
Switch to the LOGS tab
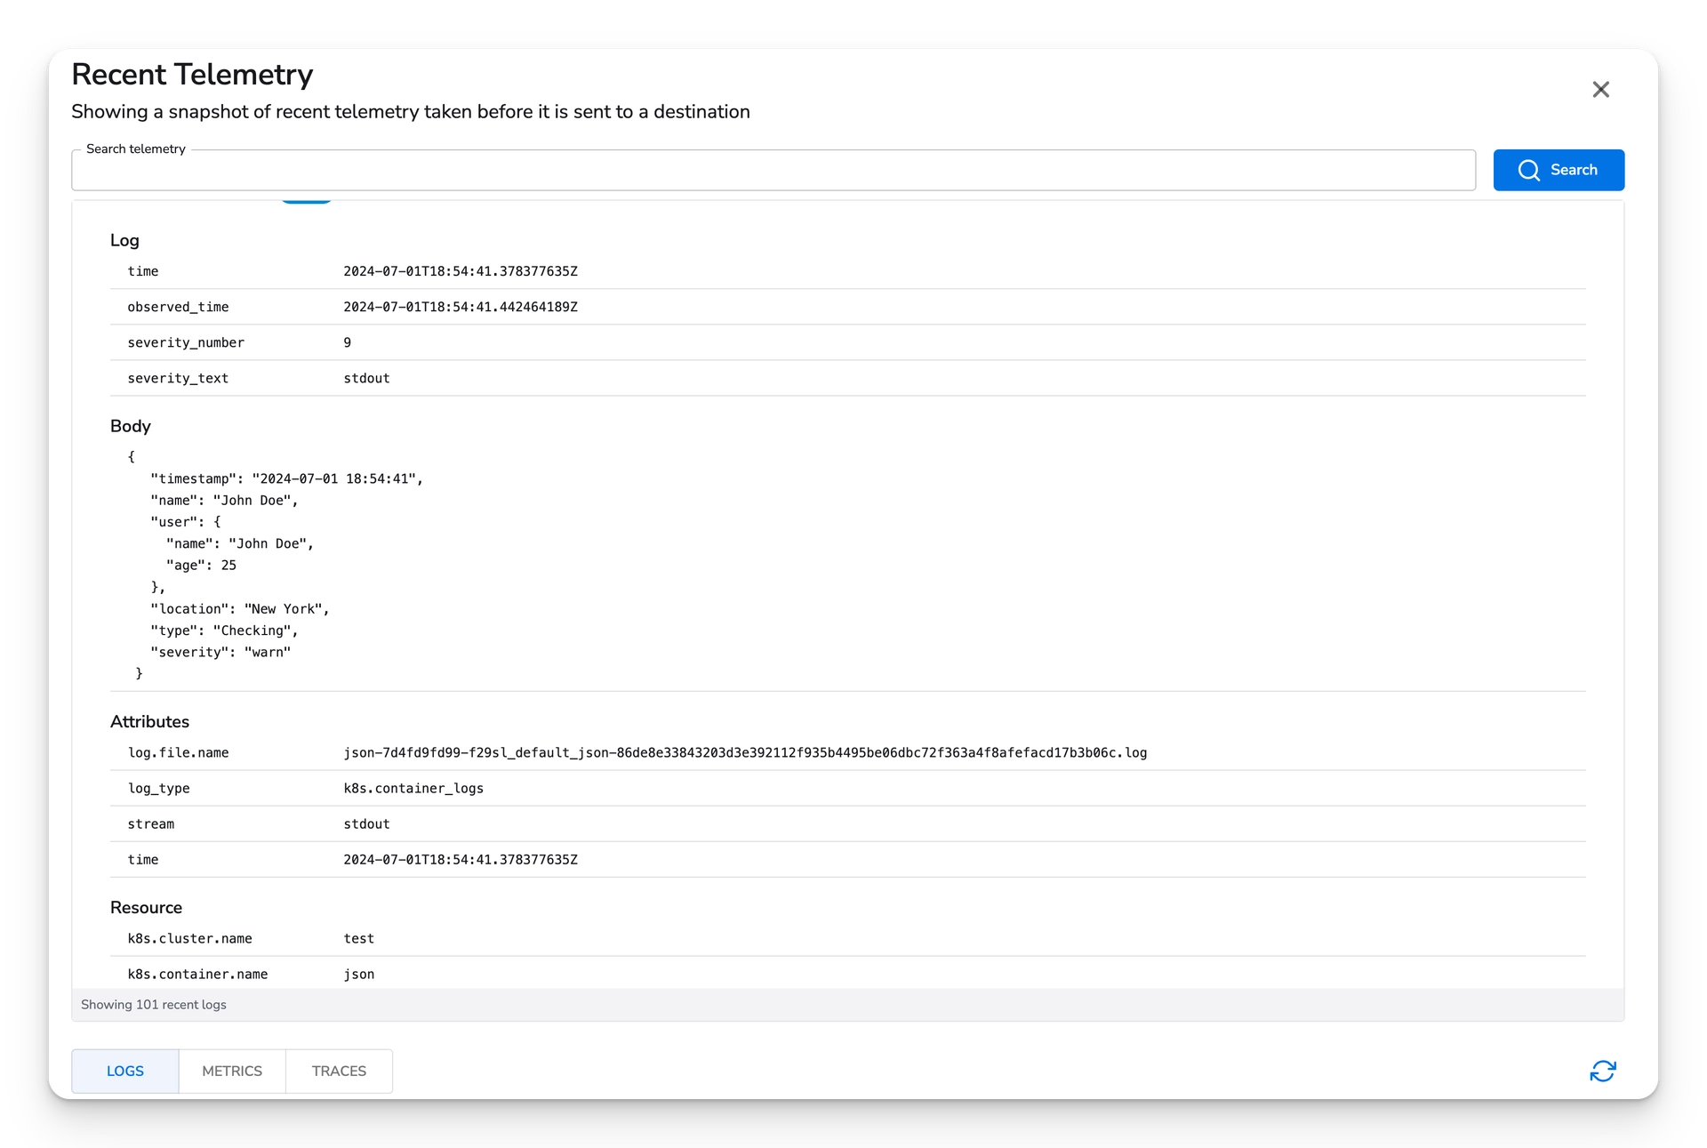(x=125, y=1071)
